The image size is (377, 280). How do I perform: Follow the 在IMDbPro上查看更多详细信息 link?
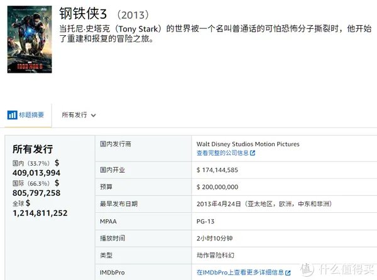240,273
